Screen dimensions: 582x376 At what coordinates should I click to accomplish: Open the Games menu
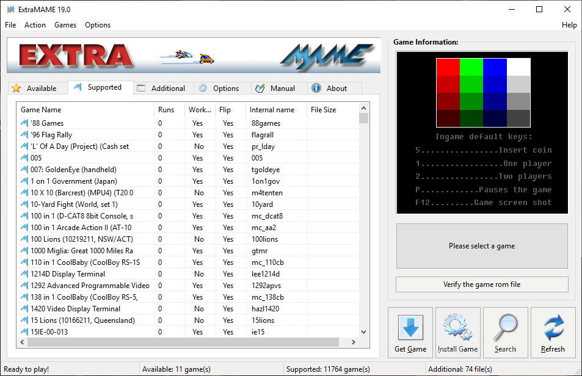(65, 25)
